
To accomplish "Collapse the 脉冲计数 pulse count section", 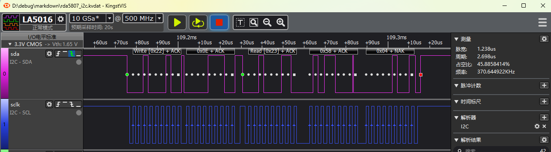I will point(456,86).
